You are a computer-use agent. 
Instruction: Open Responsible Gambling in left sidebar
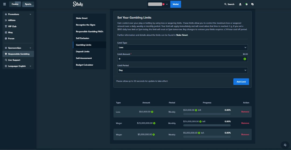18,54
